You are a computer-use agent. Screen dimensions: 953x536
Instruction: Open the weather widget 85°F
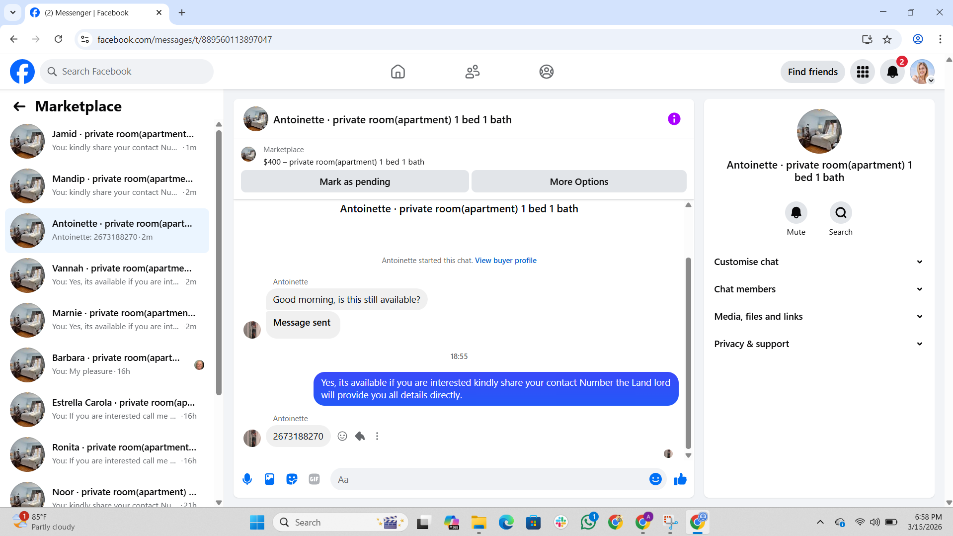click(x=44, y=522)
